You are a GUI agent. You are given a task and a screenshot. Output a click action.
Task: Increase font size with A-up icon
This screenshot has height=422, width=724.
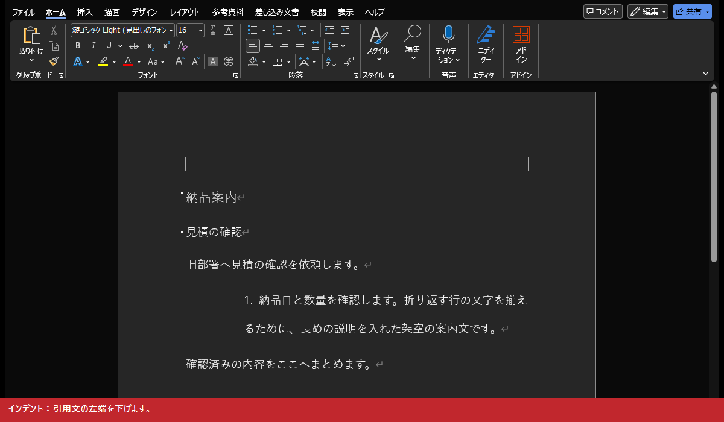point(180,61)
